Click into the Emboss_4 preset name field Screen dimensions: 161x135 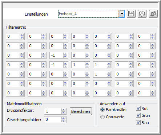pyautogui.click(x=88, y=14)
